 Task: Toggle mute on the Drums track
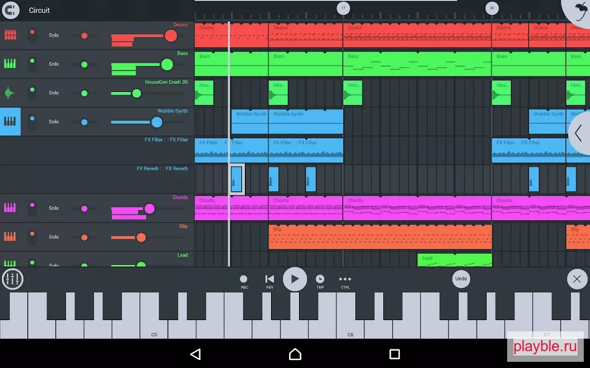32,35
